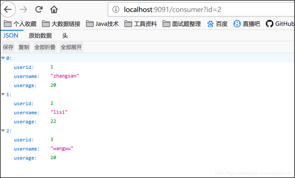Select the username value "lisi"
This screenshot has height=178, width=295.
59,112
